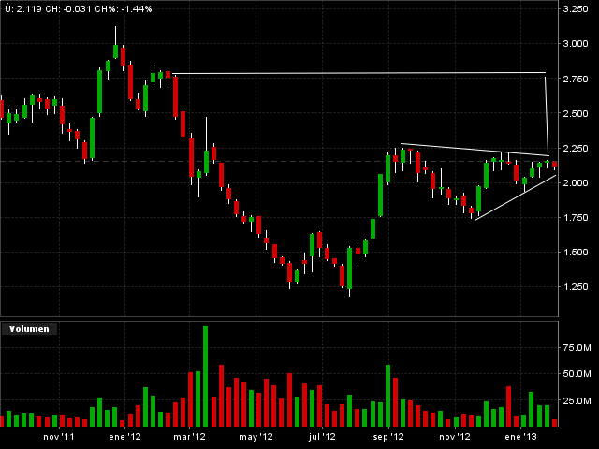Click the sep '12 date label

coord(388,437)
